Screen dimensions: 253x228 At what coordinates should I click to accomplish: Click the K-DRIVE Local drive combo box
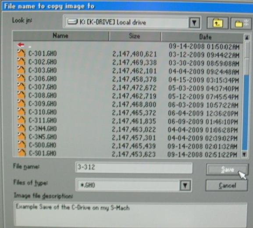132,22
